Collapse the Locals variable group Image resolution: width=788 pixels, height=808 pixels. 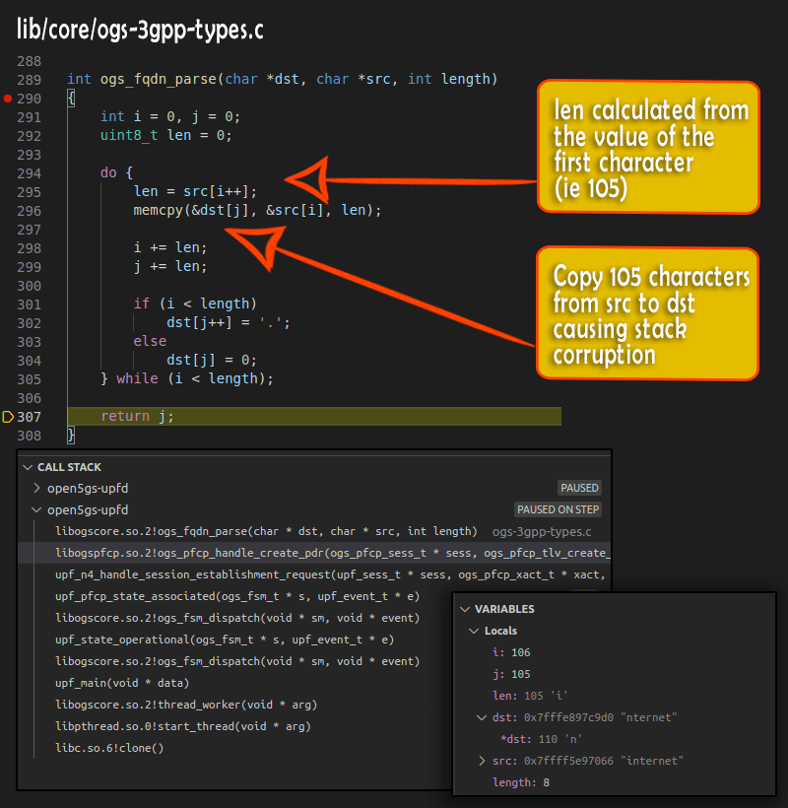474,631
